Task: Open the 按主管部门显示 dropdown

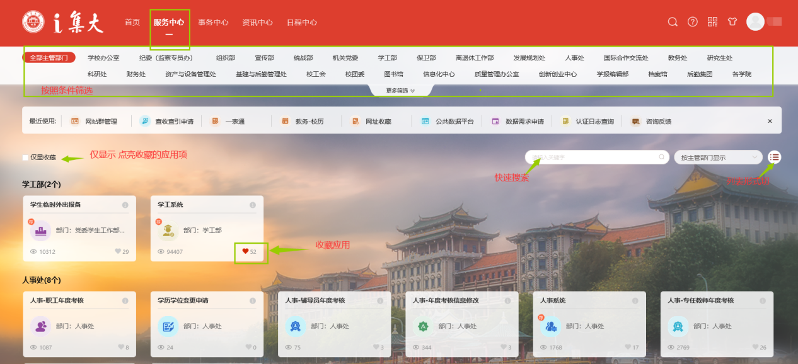Action: pyautogui.click(x=718, y=157)
